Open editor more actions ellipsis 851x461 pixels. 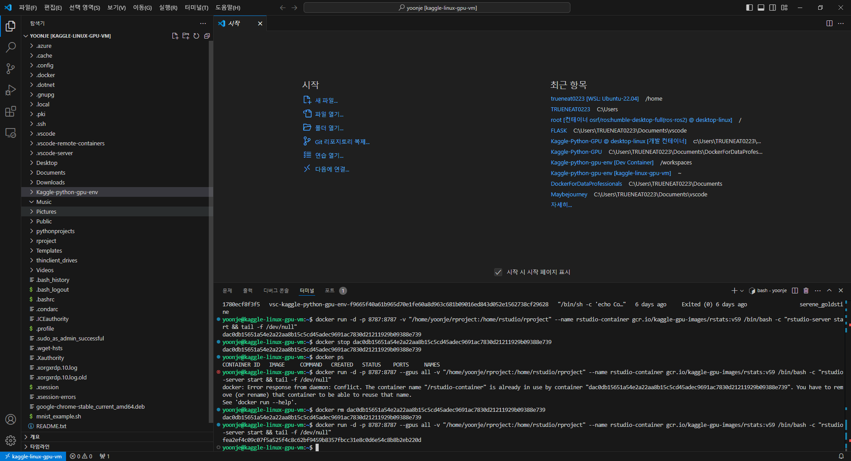click(841, 23)
